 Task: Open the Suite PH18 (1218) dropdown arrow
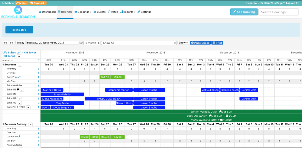pos(28,107)
